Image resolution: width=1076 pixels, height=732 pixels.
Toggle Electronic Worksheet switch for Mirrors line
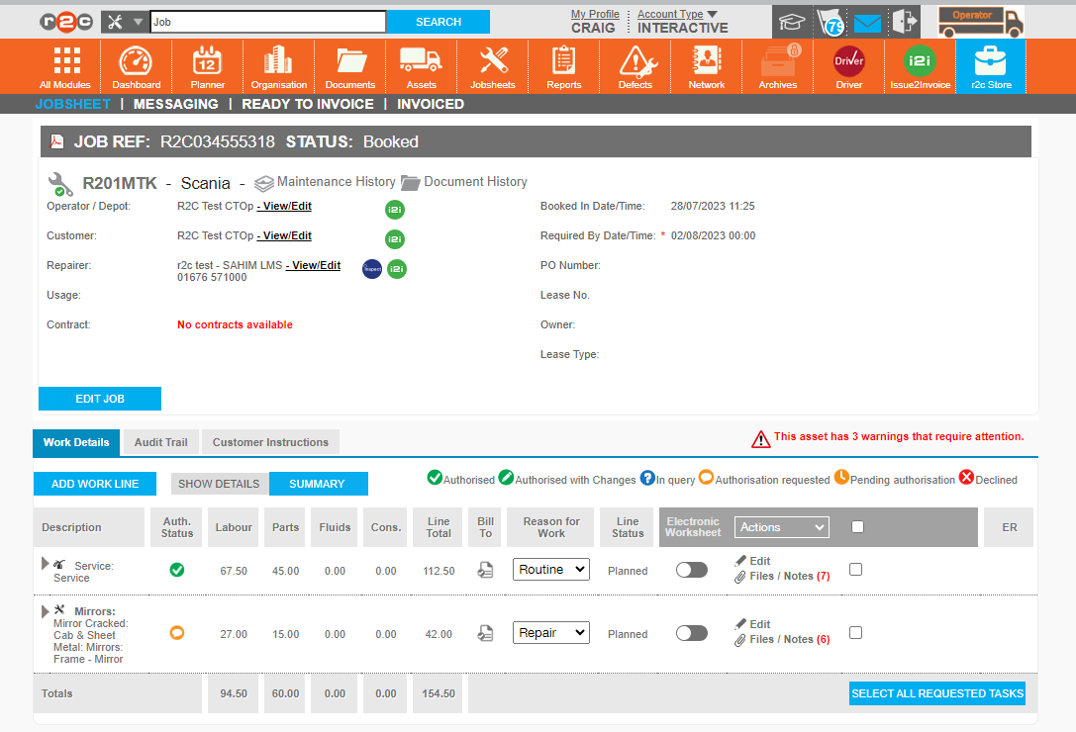coord(692,633)
